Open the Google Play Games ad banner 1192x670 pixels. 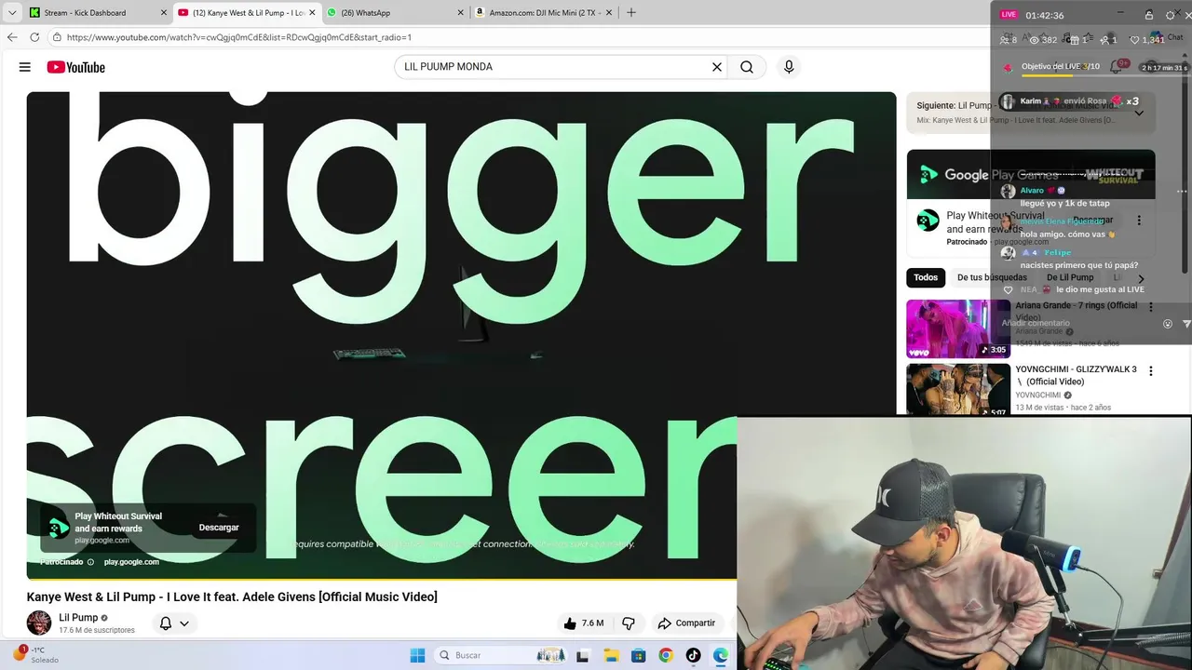1031,175
